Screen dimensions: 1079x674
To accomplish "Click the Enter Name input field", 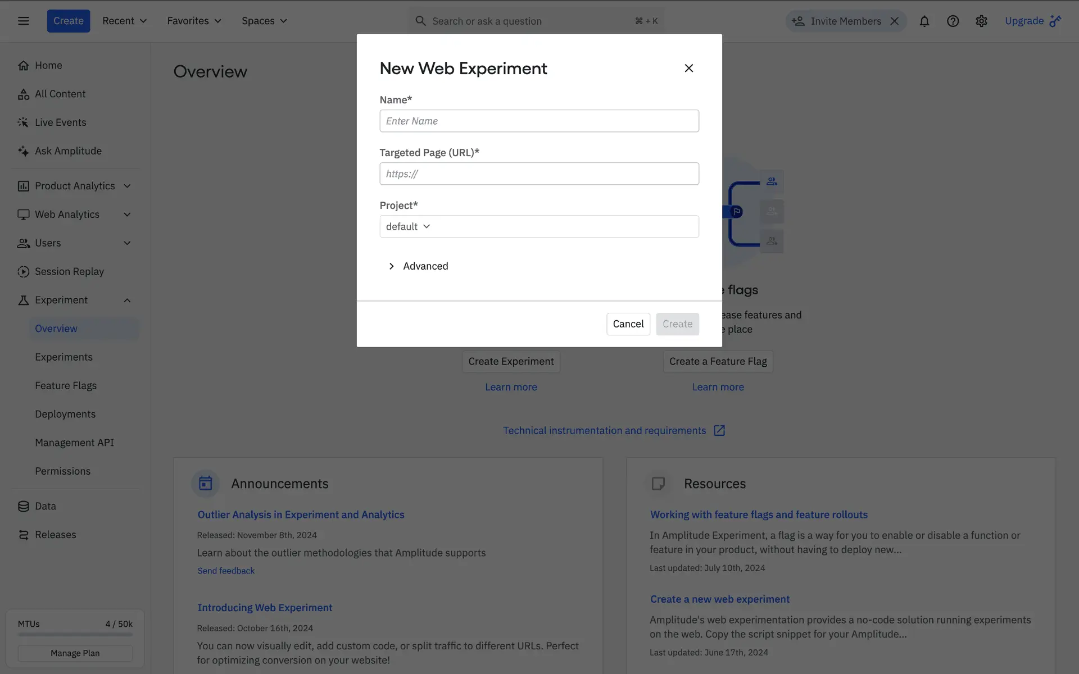I will tap(539, 121).
